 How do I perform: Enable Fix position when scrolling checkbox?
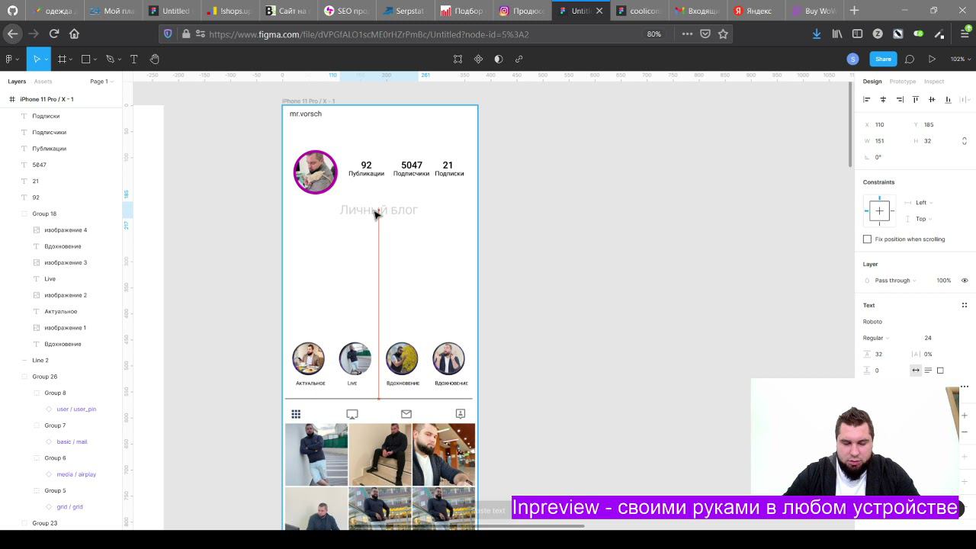867,239
